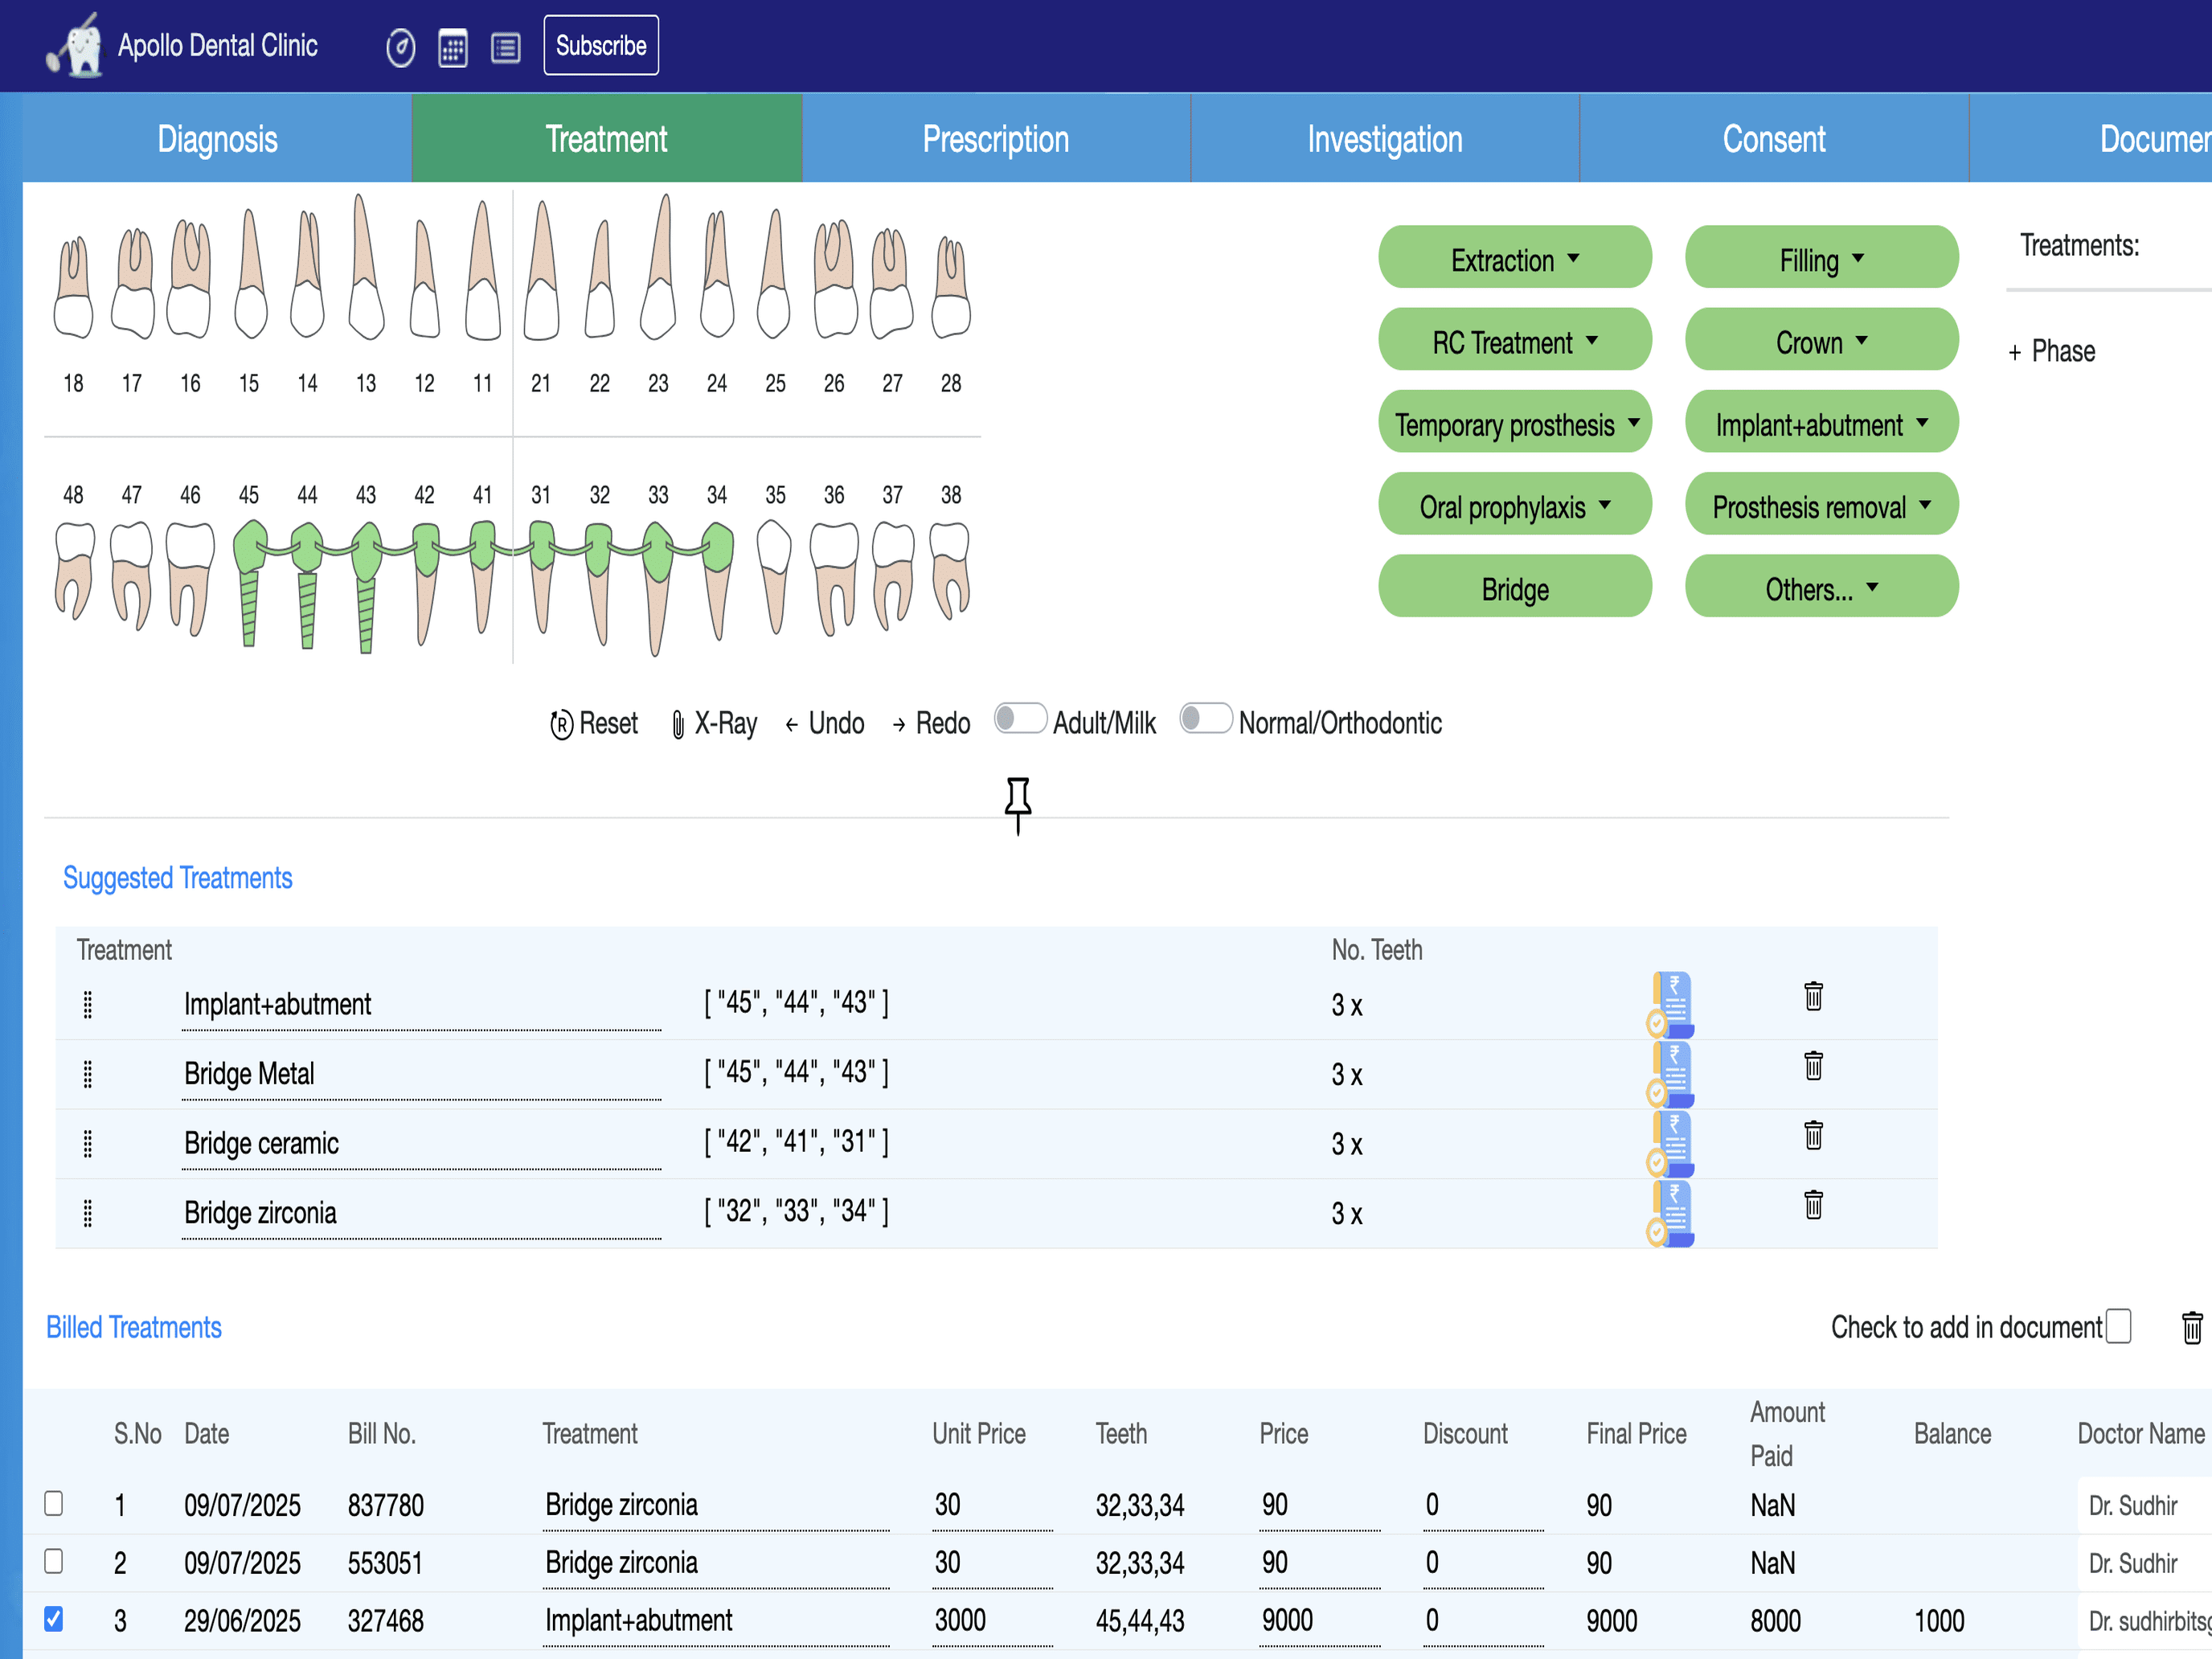Click the pin icon below the toolbar
Screen dimensions: 2212x1659
1018,805
